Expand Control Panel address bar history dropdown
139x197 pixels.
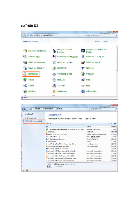pos(85,35)
